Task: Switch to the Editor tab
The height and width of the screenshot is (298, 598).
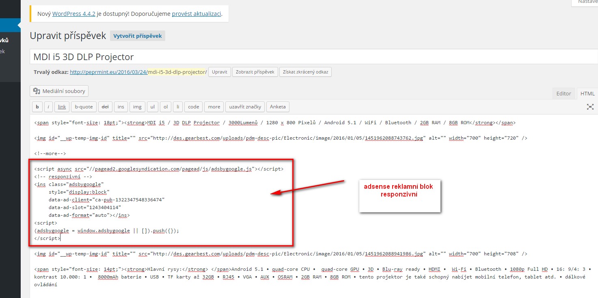Action: pyautogui.click(x=563, y=93)
